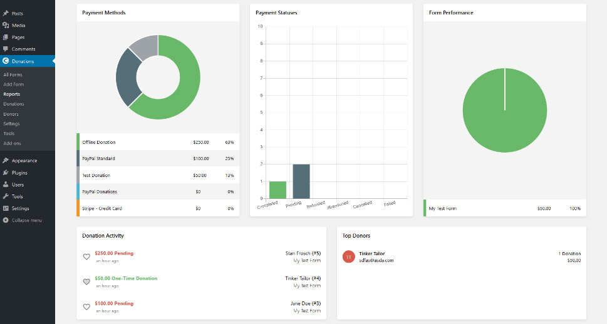Click the Media icon in sidebar

click(x=6, y=25)
